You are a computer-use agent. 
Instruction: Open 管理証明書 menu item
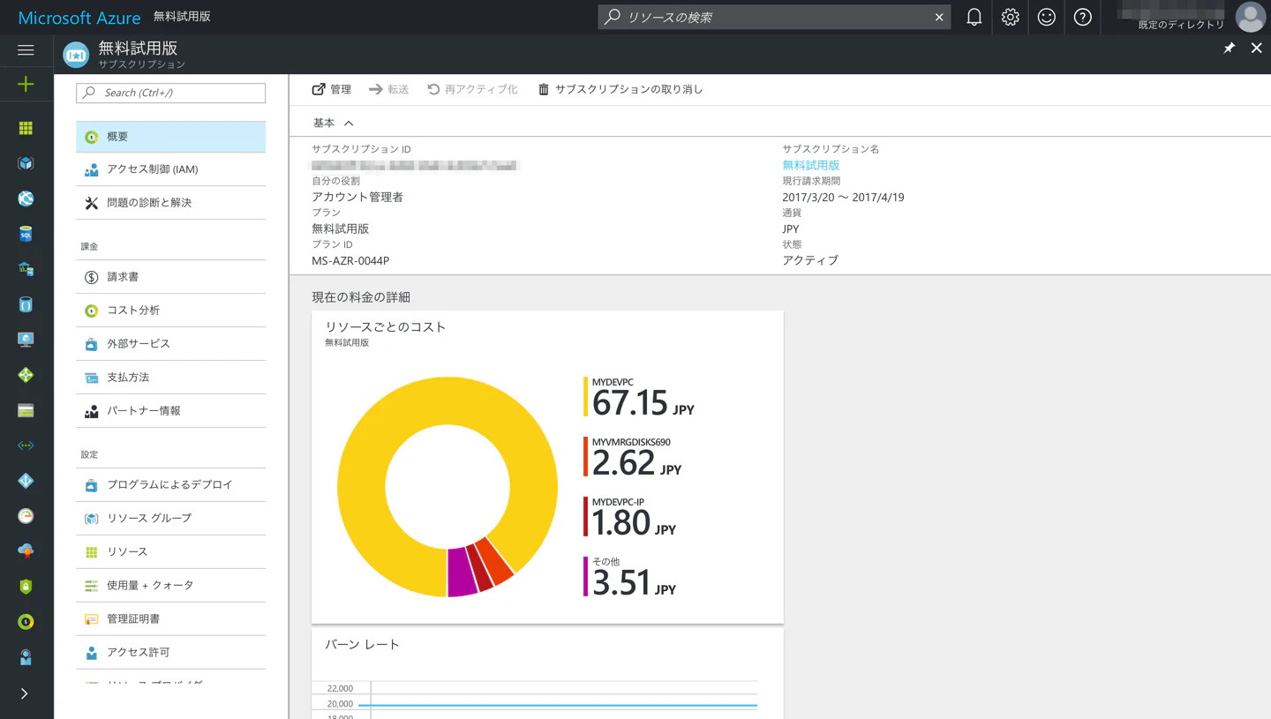coord(170,619)
